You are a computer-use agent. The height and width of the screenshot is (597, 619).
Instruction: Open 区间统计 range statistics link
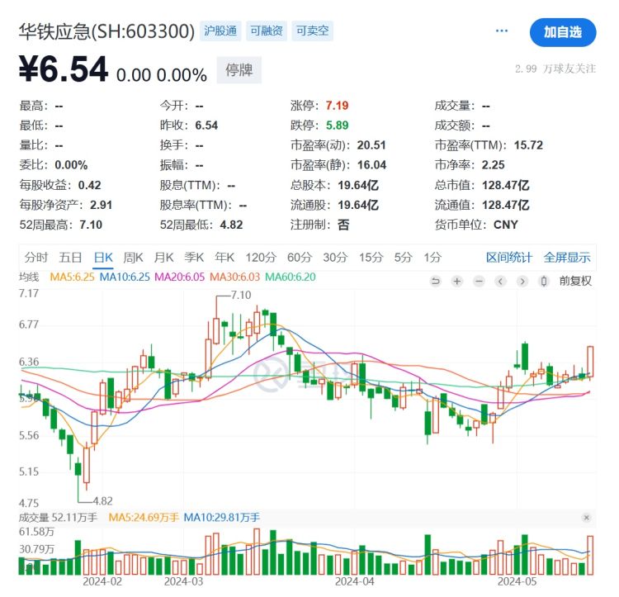(509, 258)
